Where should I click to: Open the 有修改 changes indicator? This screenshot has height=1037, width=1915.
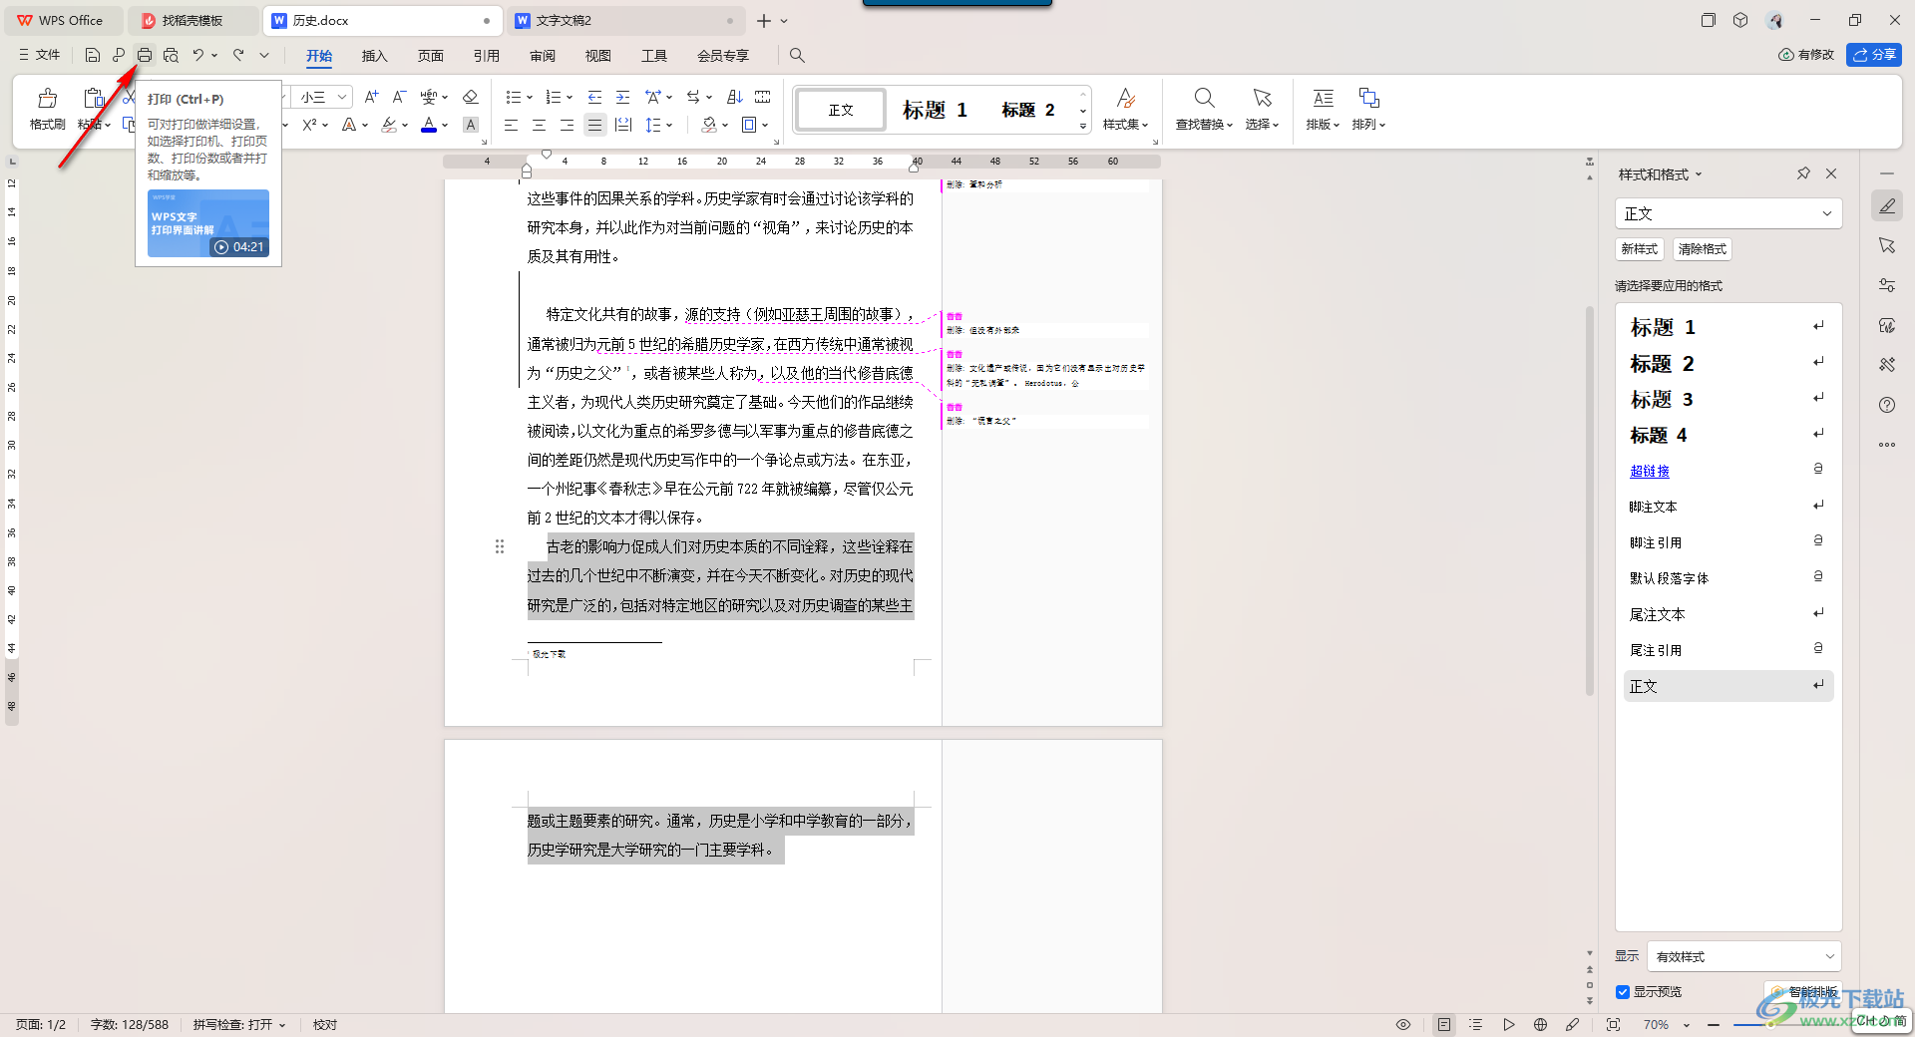[1806, 55]
